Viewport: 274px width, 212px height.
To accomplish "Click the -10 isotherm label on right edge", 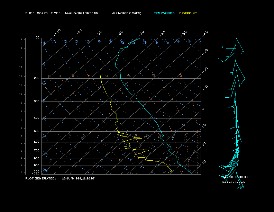I will coord(205,88).
